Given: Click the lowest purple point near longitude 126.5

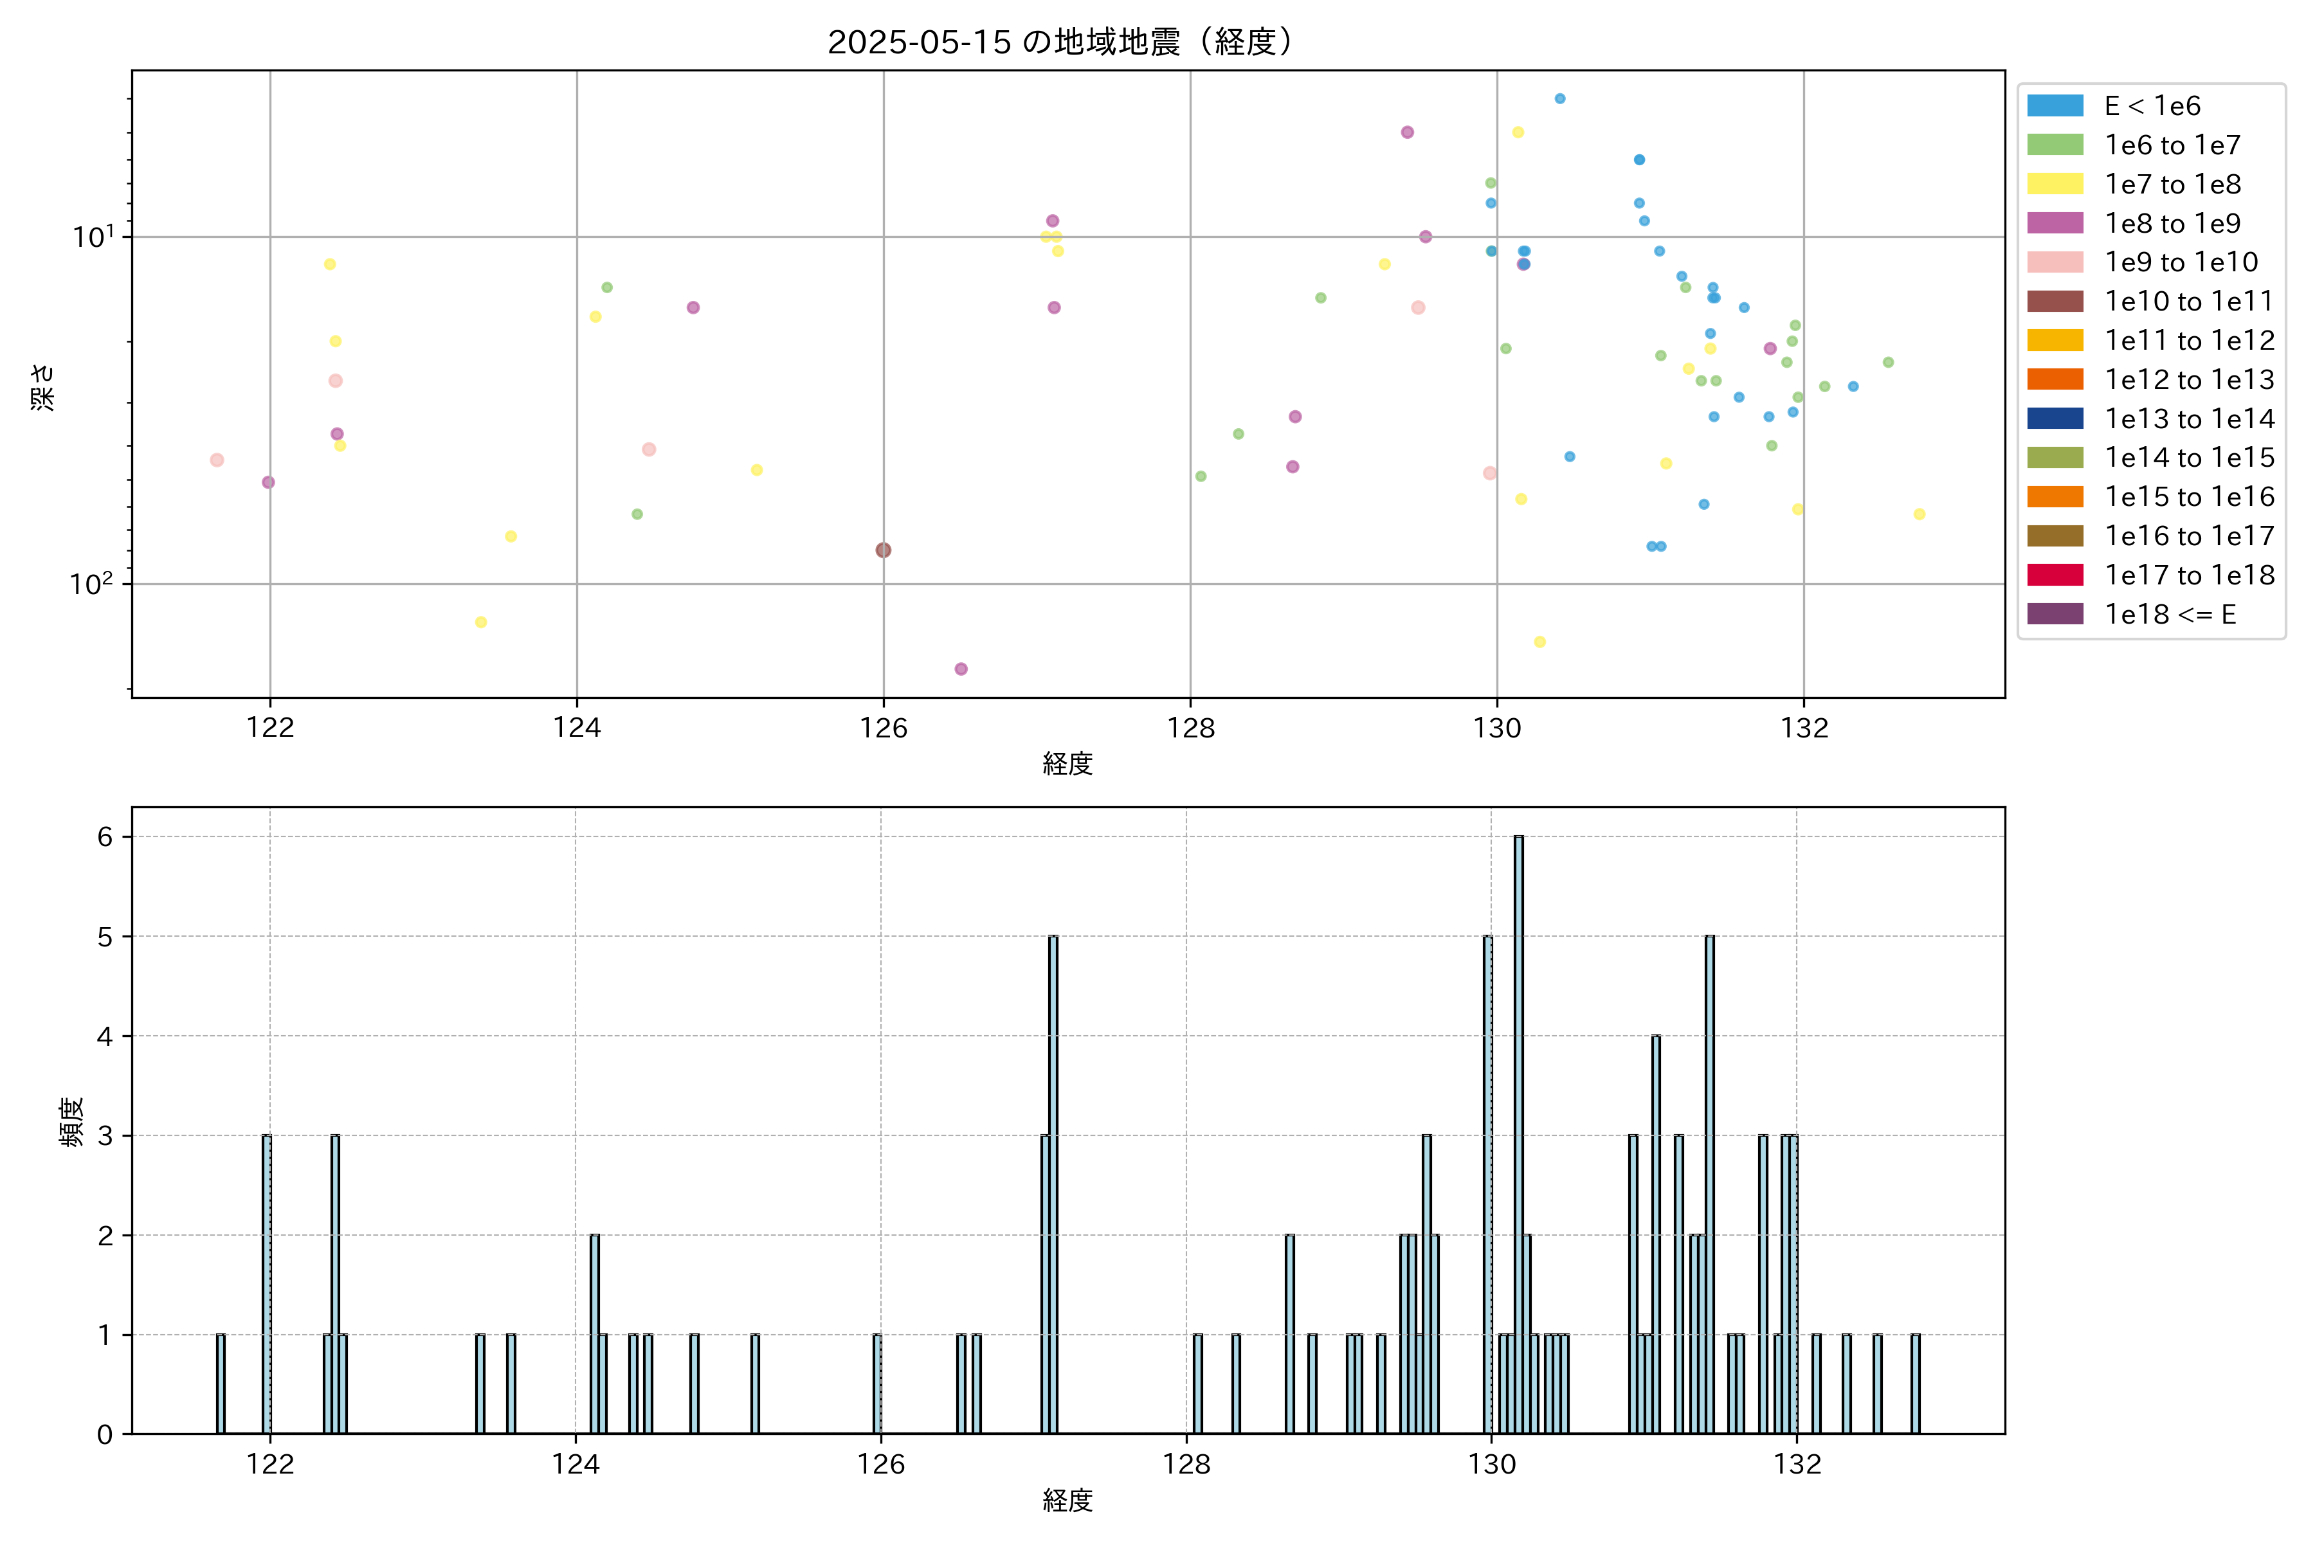Looking at the screenshot, I should (x=961, y=669).
